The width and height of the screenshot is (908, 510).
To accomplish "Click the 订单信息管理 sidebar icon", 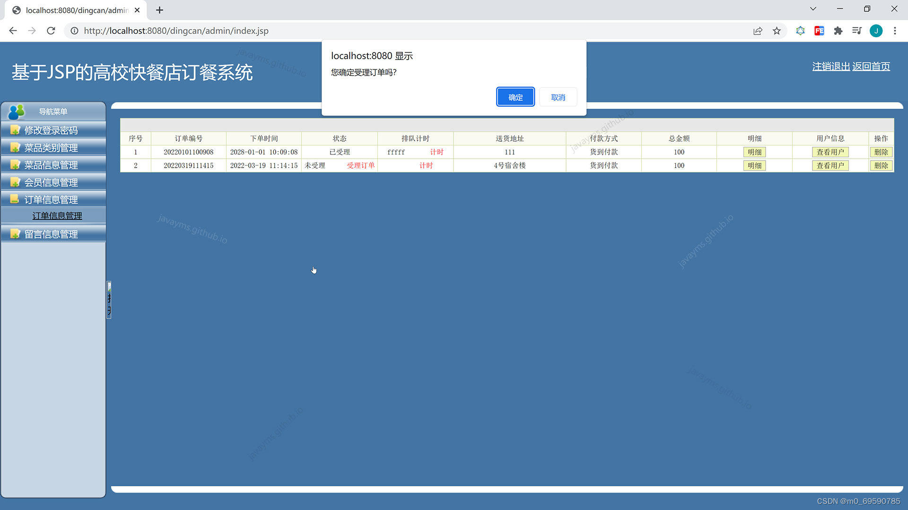I will (15, 199).
